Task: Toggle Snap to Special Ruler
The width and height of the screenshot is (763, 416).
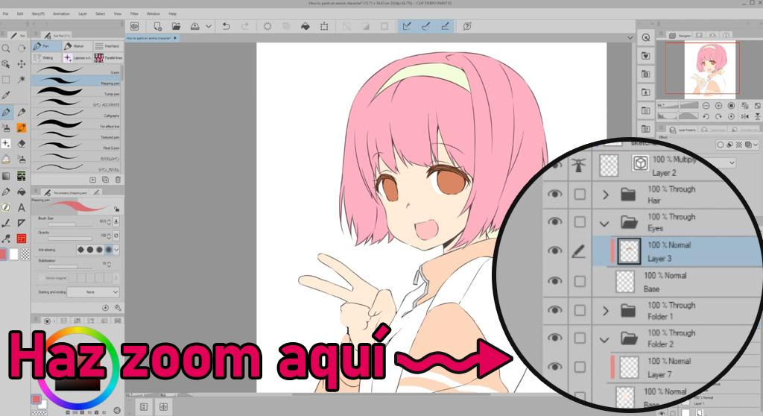Action: click(425, 26)
